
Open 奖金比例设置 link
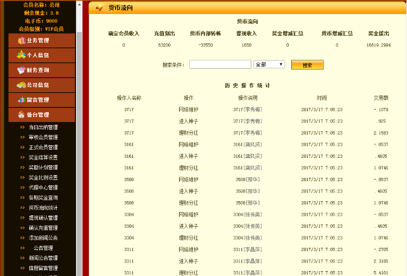(43, 178)
